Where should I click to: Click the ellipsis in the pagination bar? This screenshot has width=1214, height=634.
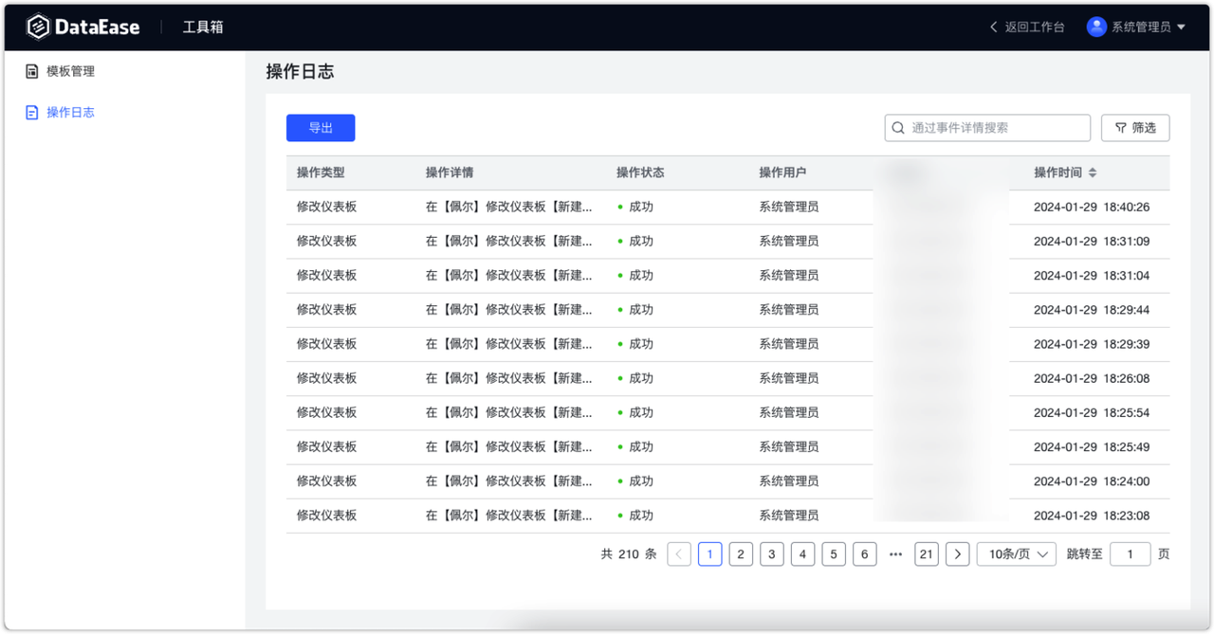click(x=895, y=553)
